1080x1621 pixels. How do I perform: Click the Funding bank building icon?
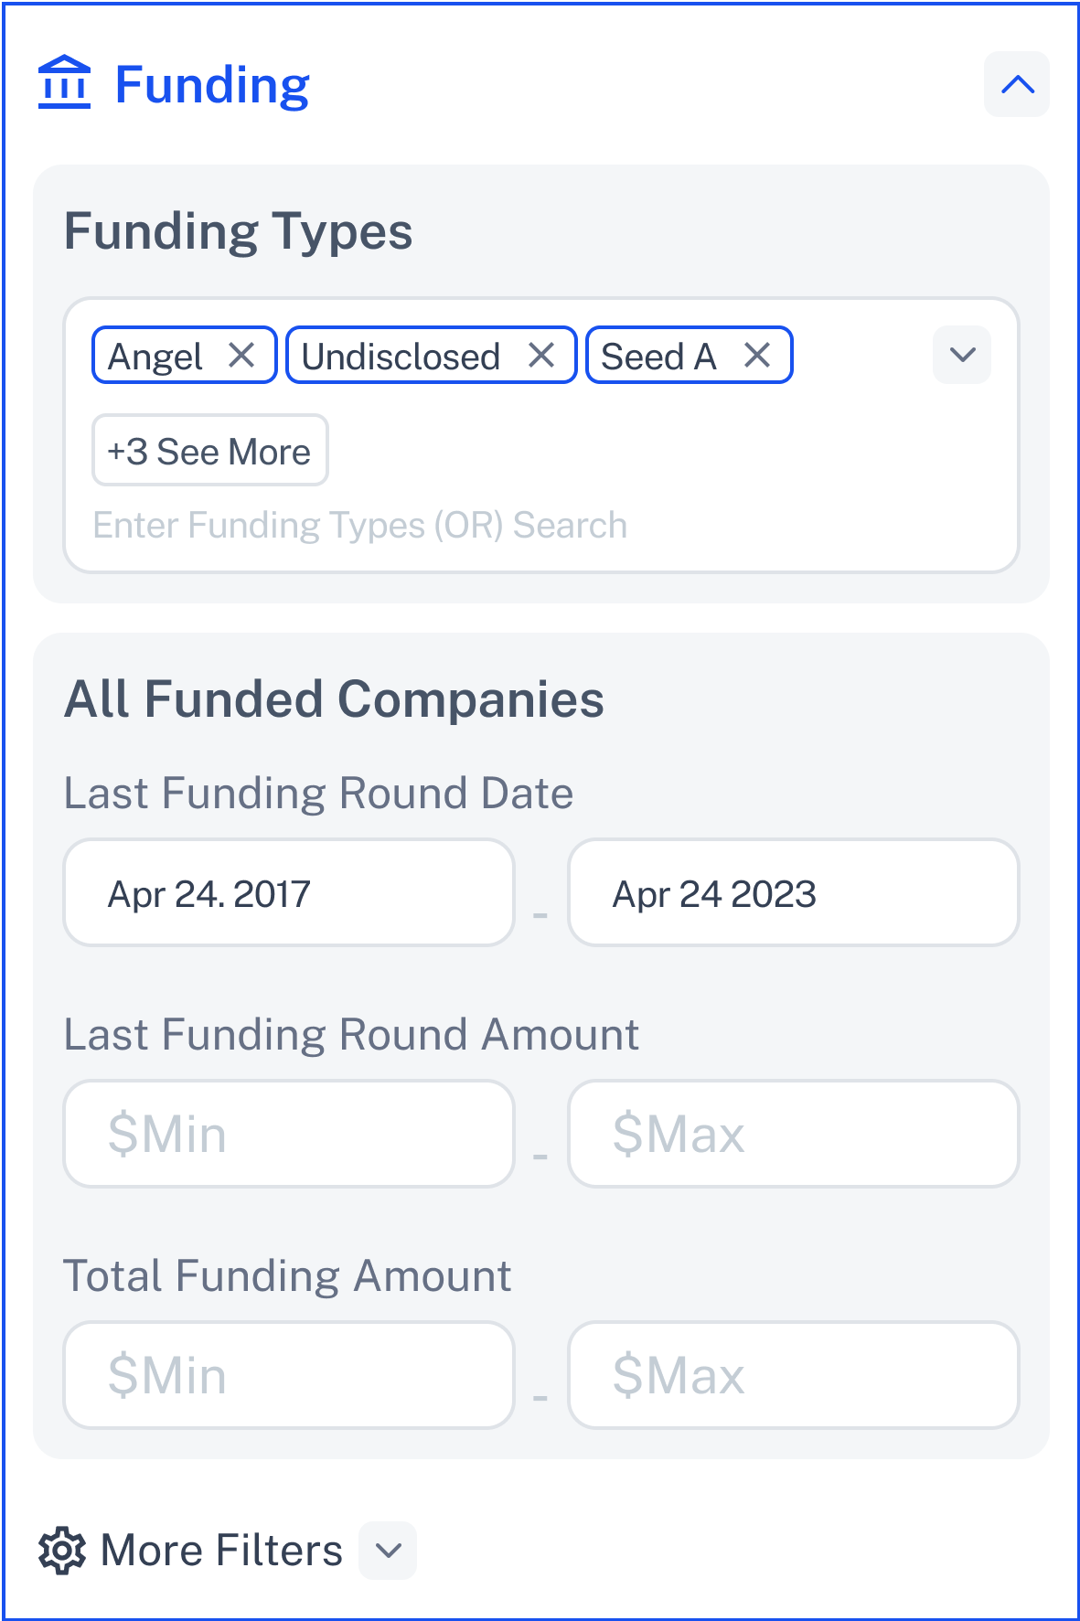click(64, 83)
